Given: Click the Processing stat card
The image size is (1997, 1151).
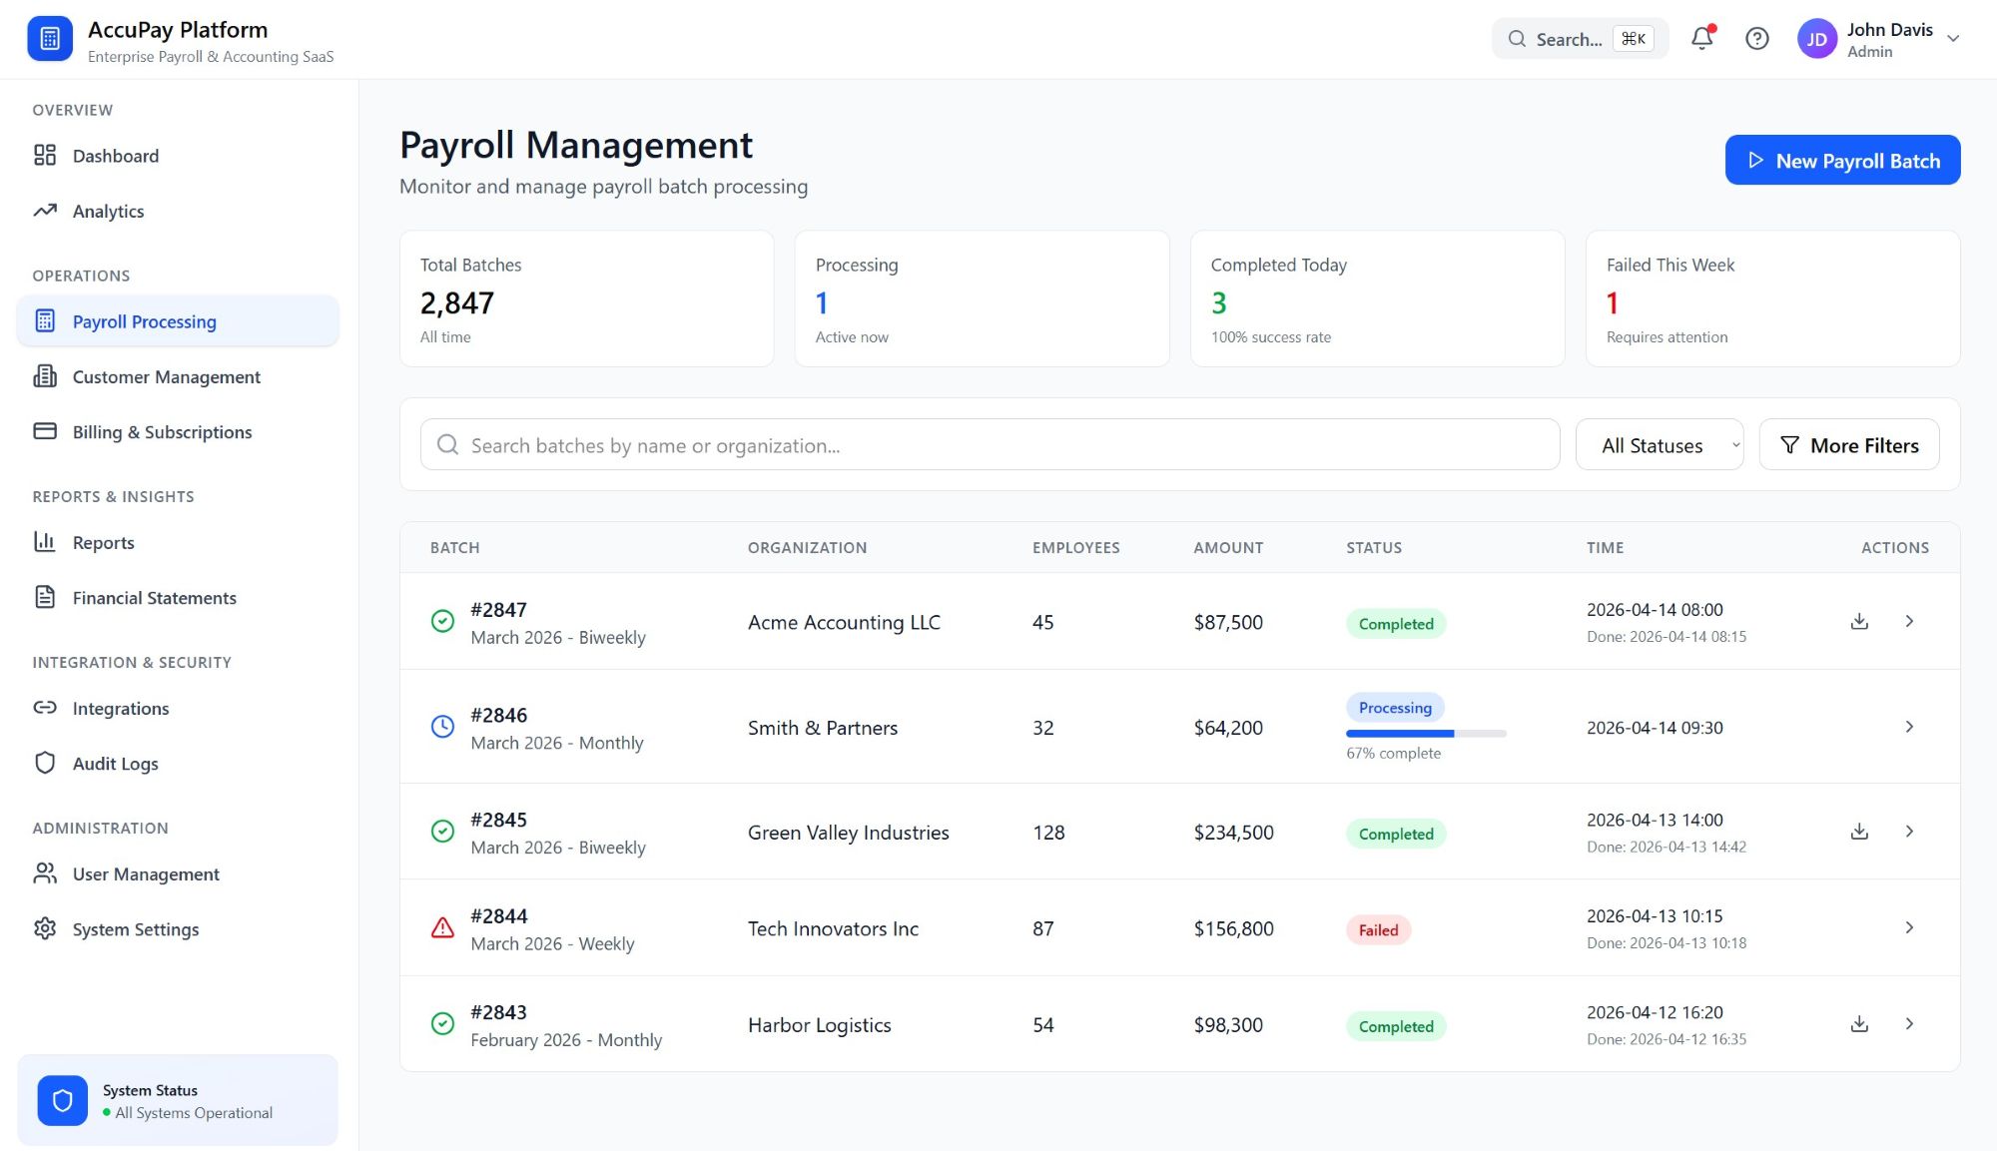Looking at the screenshot, I should pos(983,298).
